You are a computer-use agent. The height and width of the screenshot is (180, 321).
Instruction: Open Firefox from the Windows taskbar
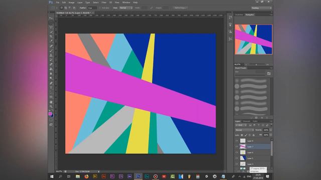click(x=86, y=176)
